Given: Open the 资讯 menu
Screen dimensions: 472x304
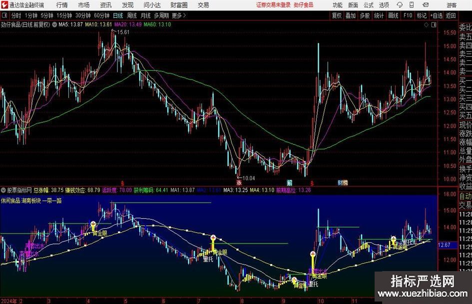Looking at the screenshot, I should pos(106,5).
